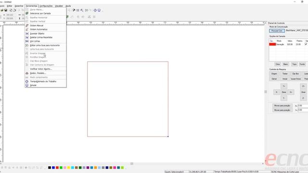Screen dimensions: 308x173
Task: Select Deletar Linhas Repetidas entry
Action: (x=46, y=37)
